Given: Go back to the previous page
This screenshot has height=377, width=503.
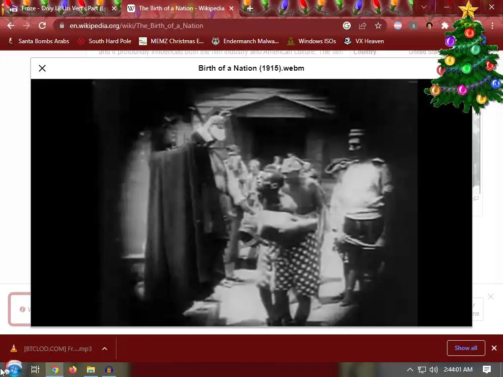Looking at the screenshot, I should (x=11, y=26).
